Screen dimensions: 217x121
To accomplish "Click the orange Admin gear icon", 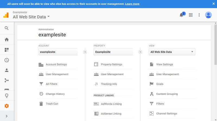I will [7, 106].
